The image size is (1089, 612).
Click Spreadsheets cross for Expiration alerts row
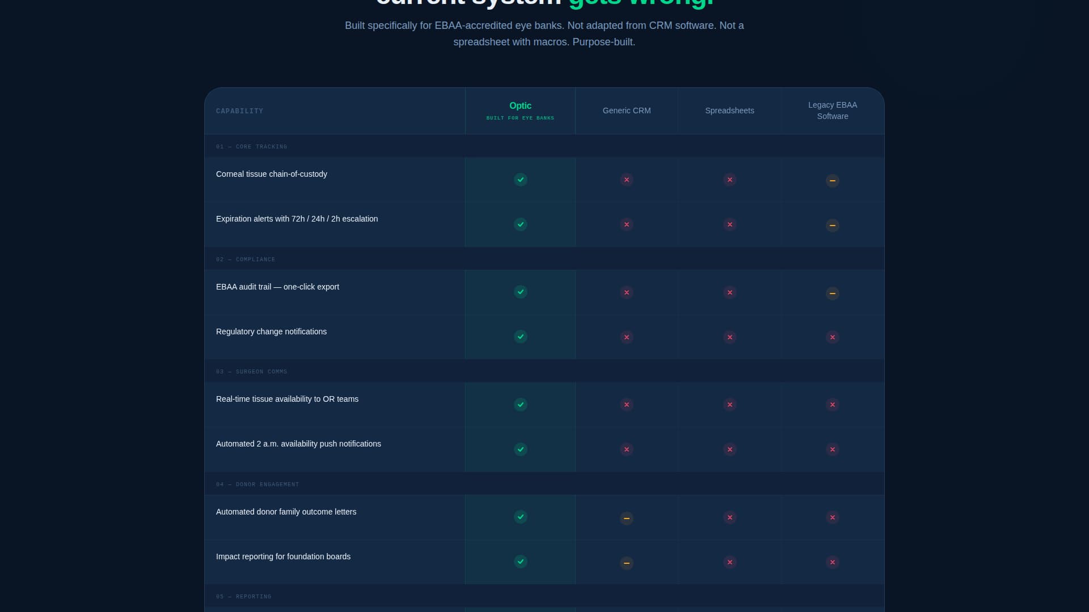click(729, 224)
